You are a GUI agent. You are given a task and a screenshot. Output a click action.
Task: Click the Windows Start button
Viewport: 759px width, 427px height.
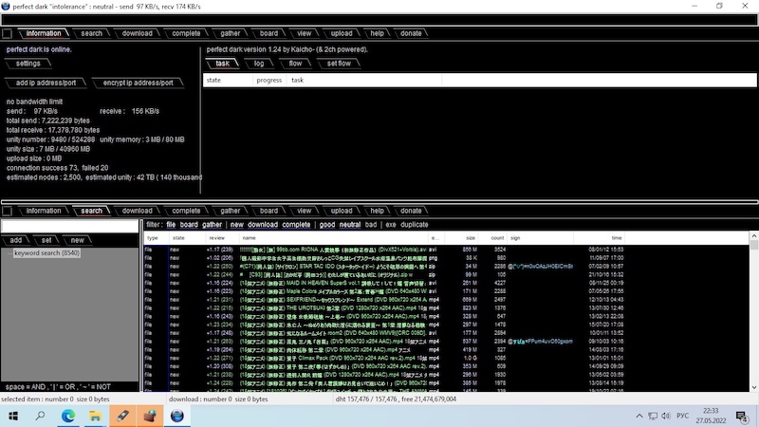[x=13, y=416]
